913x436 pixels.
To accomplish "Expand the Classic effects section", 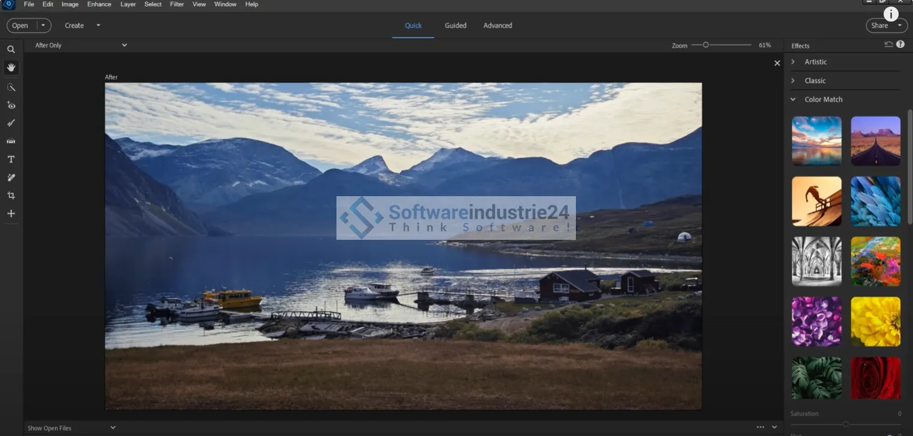I will 815,81.
